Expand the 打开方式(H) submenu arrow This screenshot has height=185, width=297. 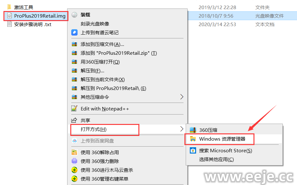point(182,129)
